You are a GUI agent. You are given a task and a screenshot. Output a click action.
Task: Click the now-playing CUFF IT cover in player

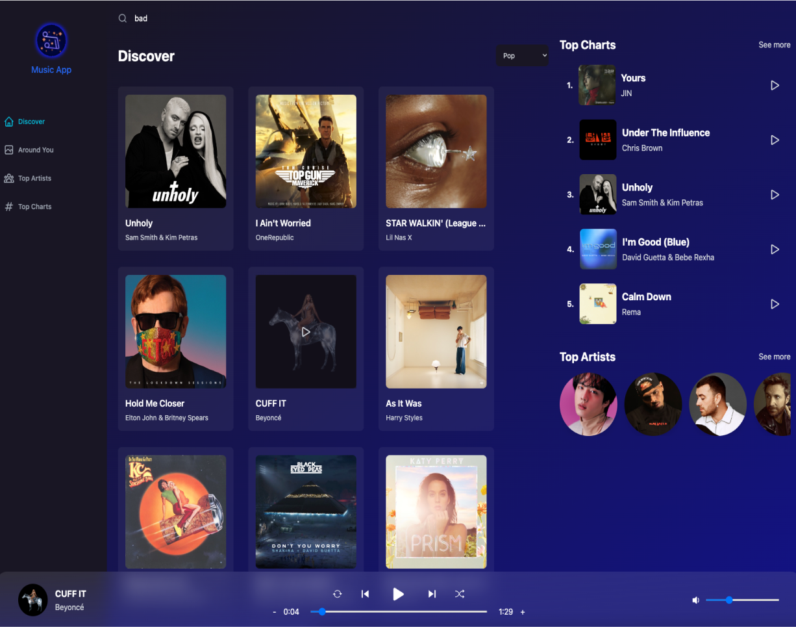(33, 600)
